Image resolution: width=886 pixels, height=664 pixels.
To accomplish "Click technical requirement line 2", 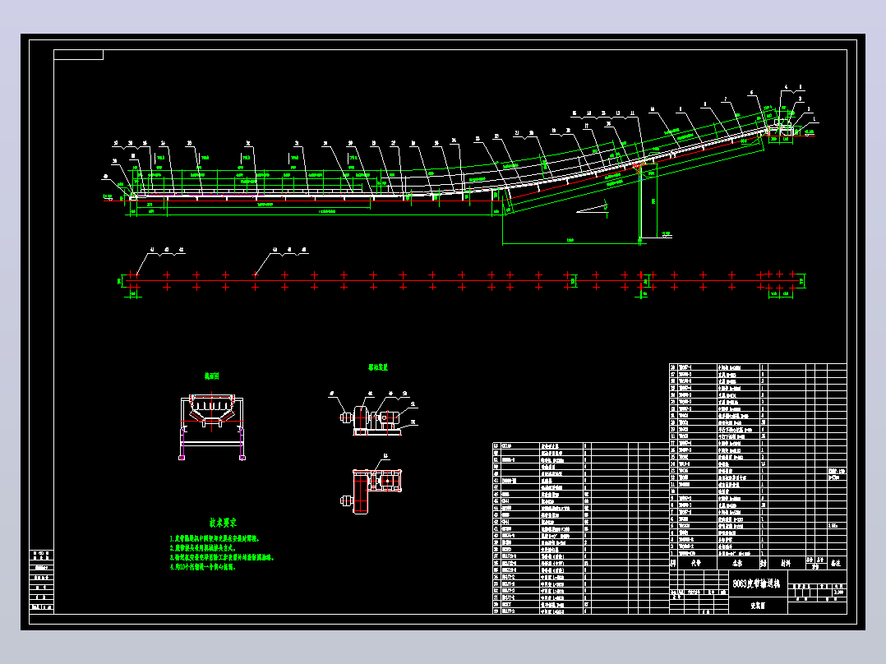I will click(x=202, y=547).
